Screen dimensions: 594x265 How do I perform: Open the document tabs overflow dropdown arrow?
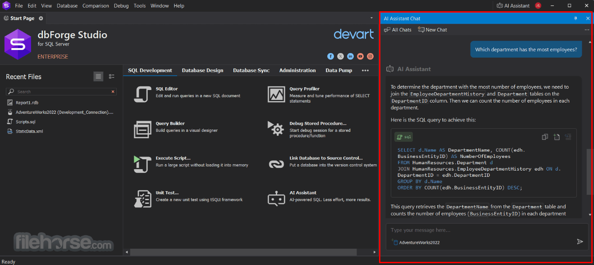pos(370,18)
